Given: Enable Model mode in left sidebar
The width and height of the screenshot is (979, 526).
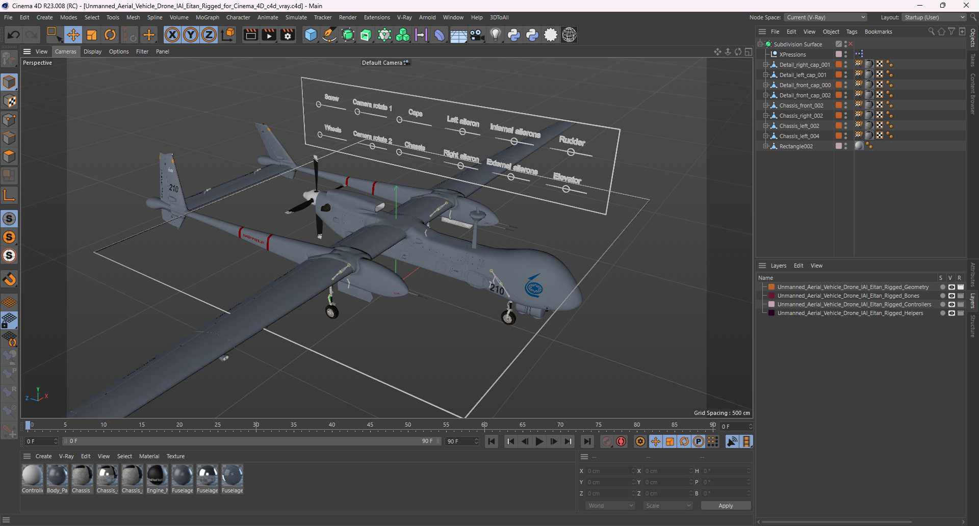Looking at the screenshot, I should [9, 83].
